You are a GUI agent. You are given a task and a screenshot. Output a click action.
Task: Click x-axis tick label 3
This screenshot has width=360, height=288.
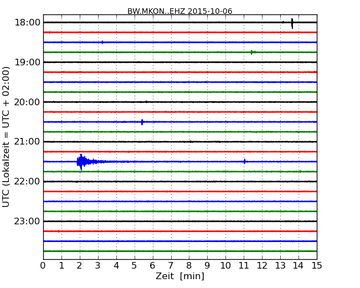[98, 265]
